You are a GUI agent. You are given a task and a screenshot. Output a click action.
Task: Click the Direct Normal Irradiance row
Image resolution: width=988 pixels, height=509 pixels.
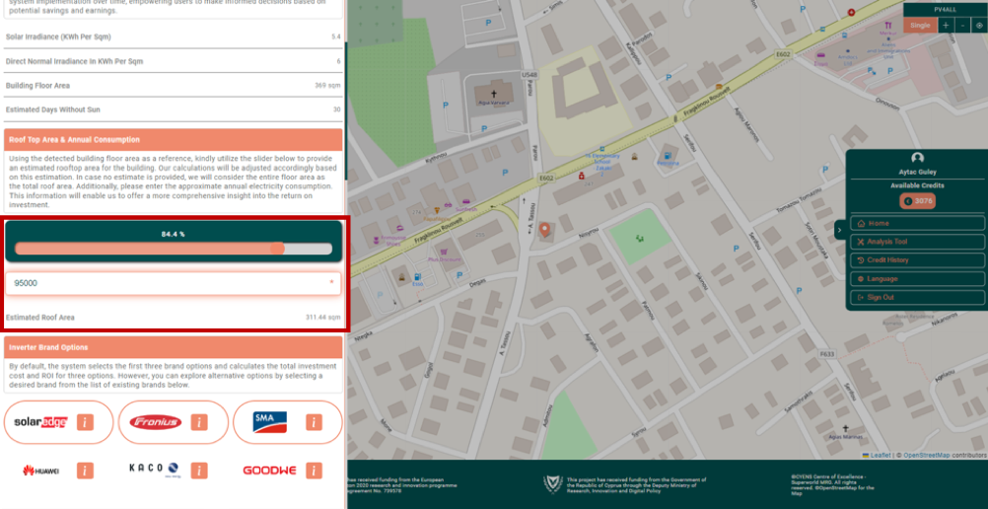(174, 61)
